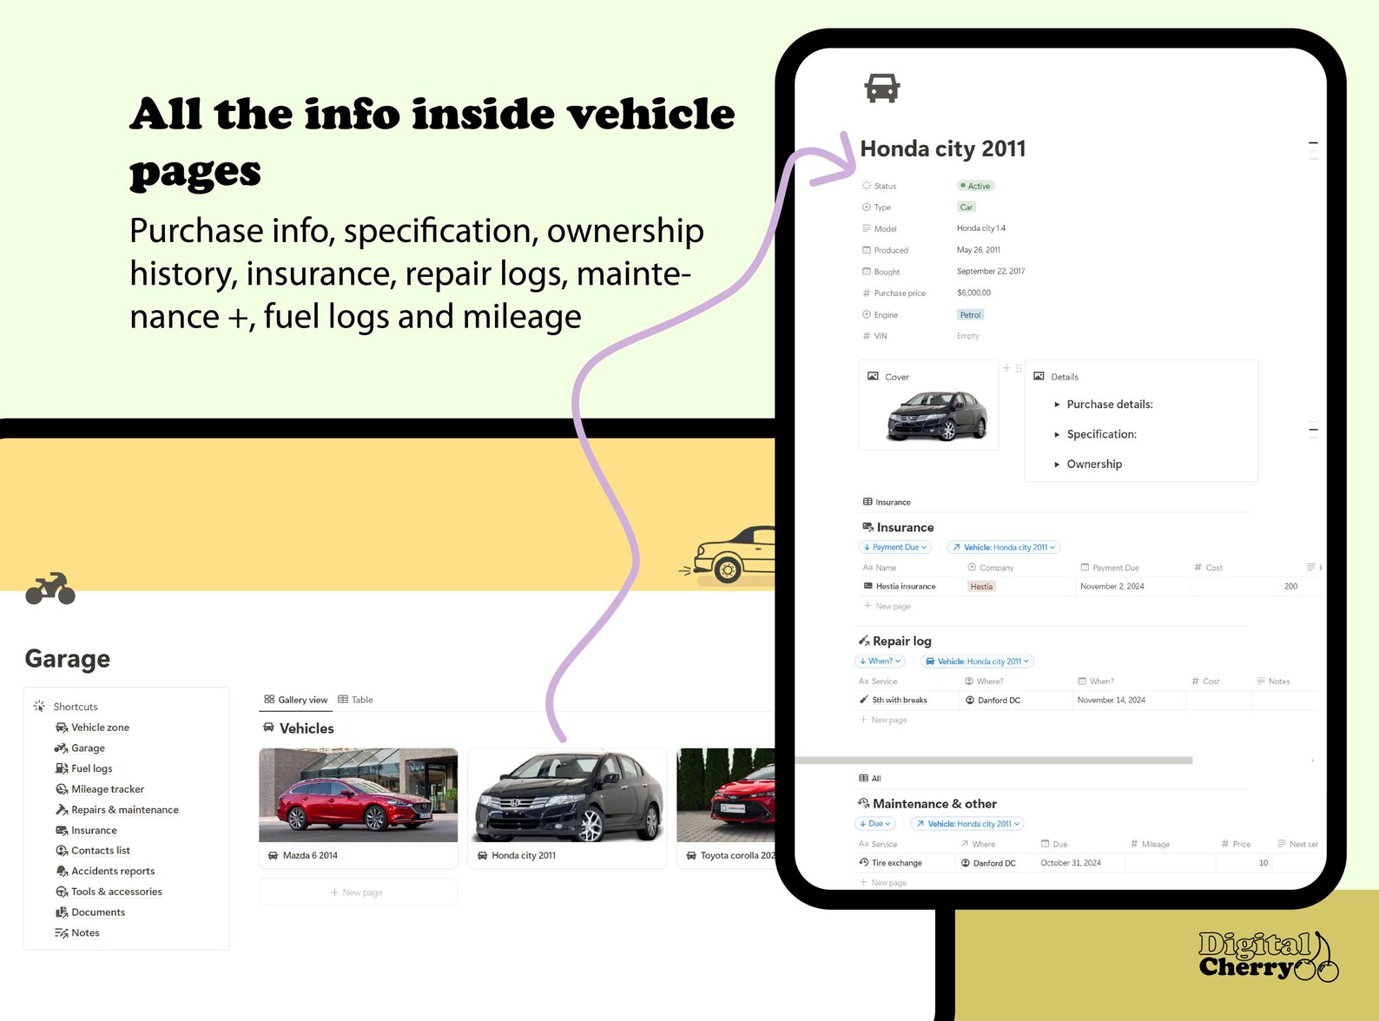
Task: Click the Bought date September 22, 2017
Action: click(x=991, y=272)
